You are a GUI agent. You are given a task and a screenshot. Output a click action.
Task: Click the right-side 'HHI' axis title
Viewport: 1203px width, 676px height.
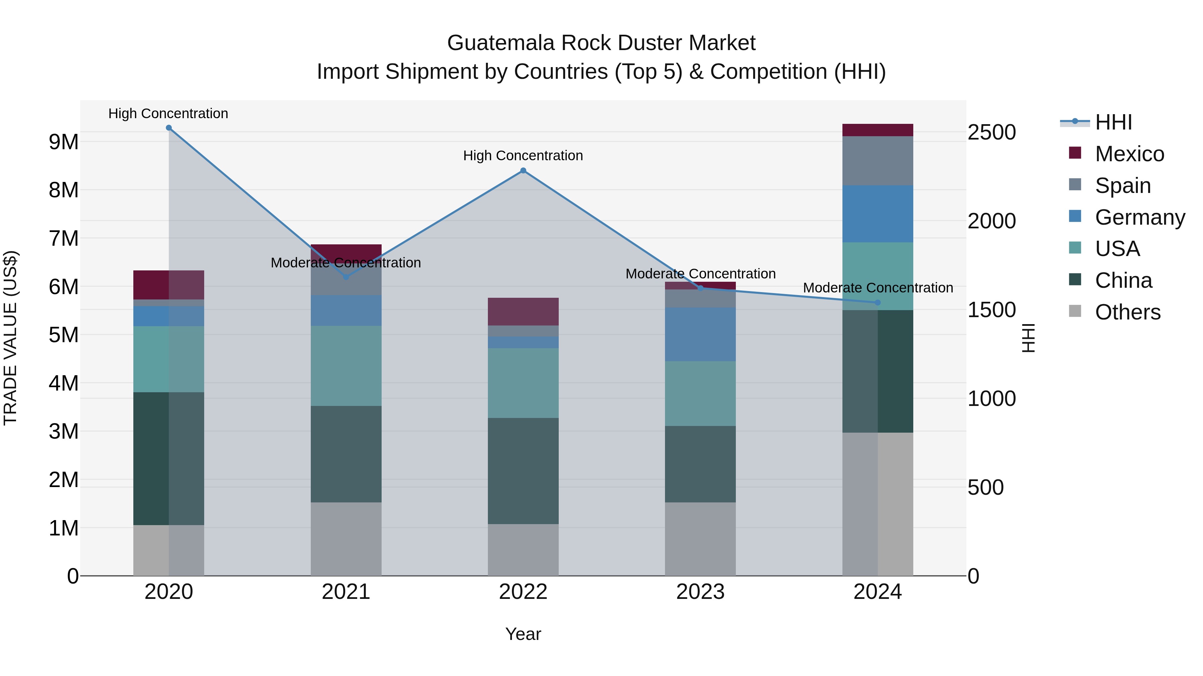[1028, 338]
